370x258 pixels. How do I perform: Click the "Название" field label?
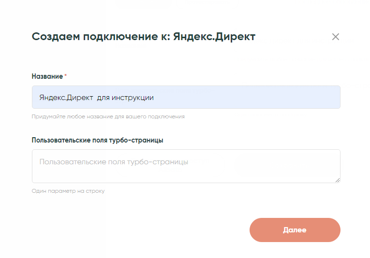[x=47, y=76]
